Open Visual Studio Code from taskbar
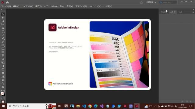 click(x=84, y=106)
